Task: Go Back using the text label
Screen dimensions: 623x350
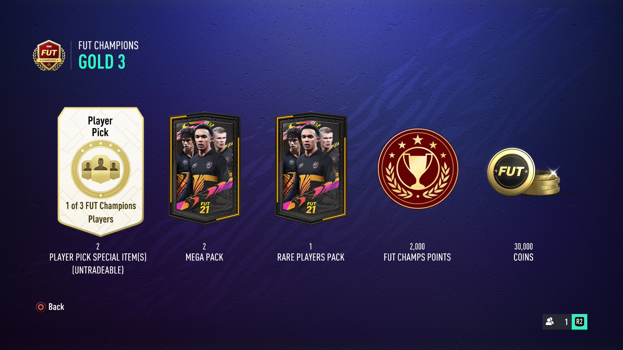Action: [56, 307]
